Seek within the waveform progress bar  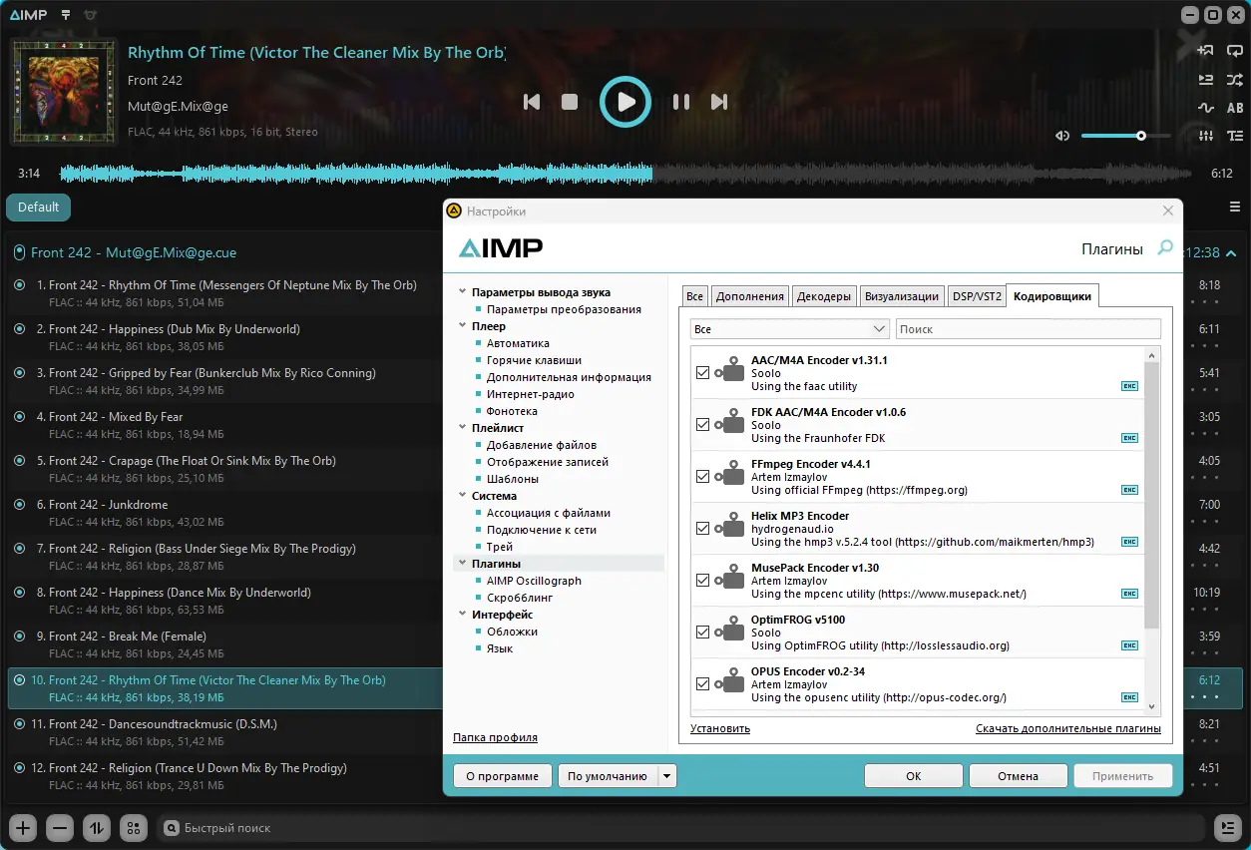click(x=625, y=174)
